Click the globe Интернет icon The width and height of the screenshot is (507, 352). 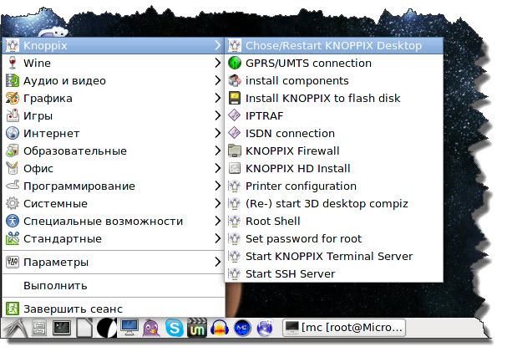(13, 133)
